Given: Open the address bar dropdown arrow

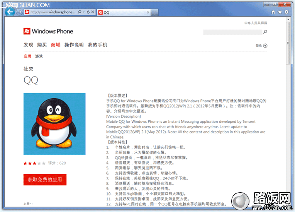Looking at the screenshot, I should [x=84, y=12].
